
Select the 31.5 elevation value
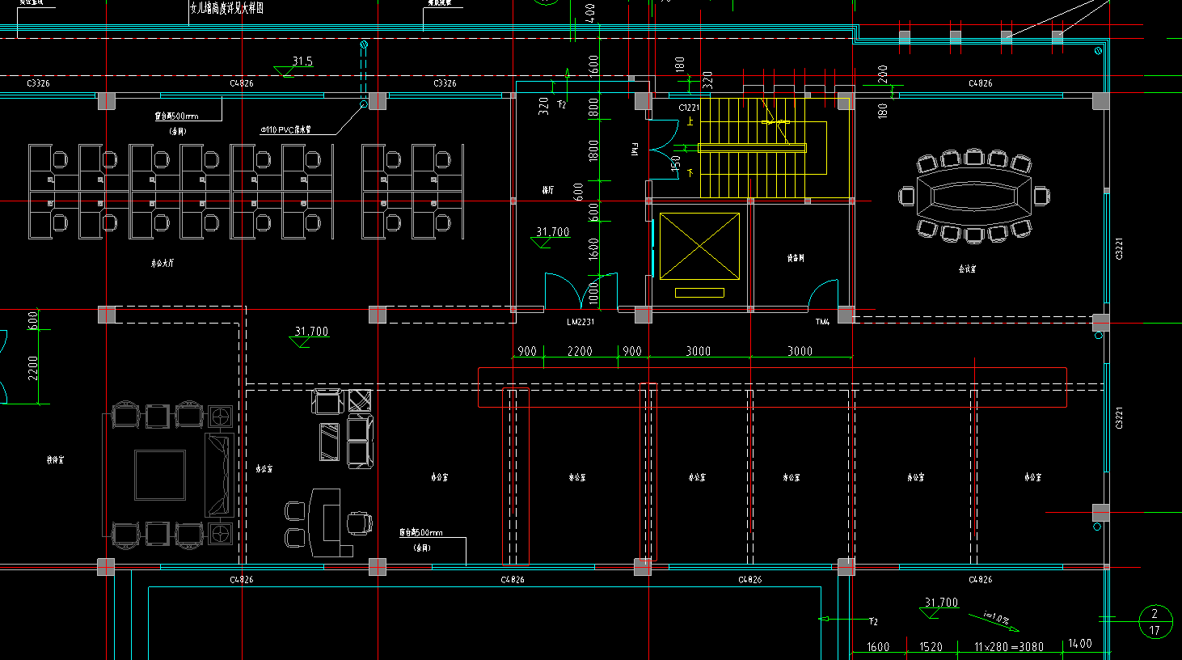(302, 61)
